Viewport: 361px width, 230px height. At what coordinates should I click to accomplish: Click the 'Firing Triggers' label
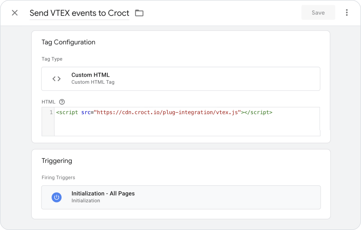point(58,178)
